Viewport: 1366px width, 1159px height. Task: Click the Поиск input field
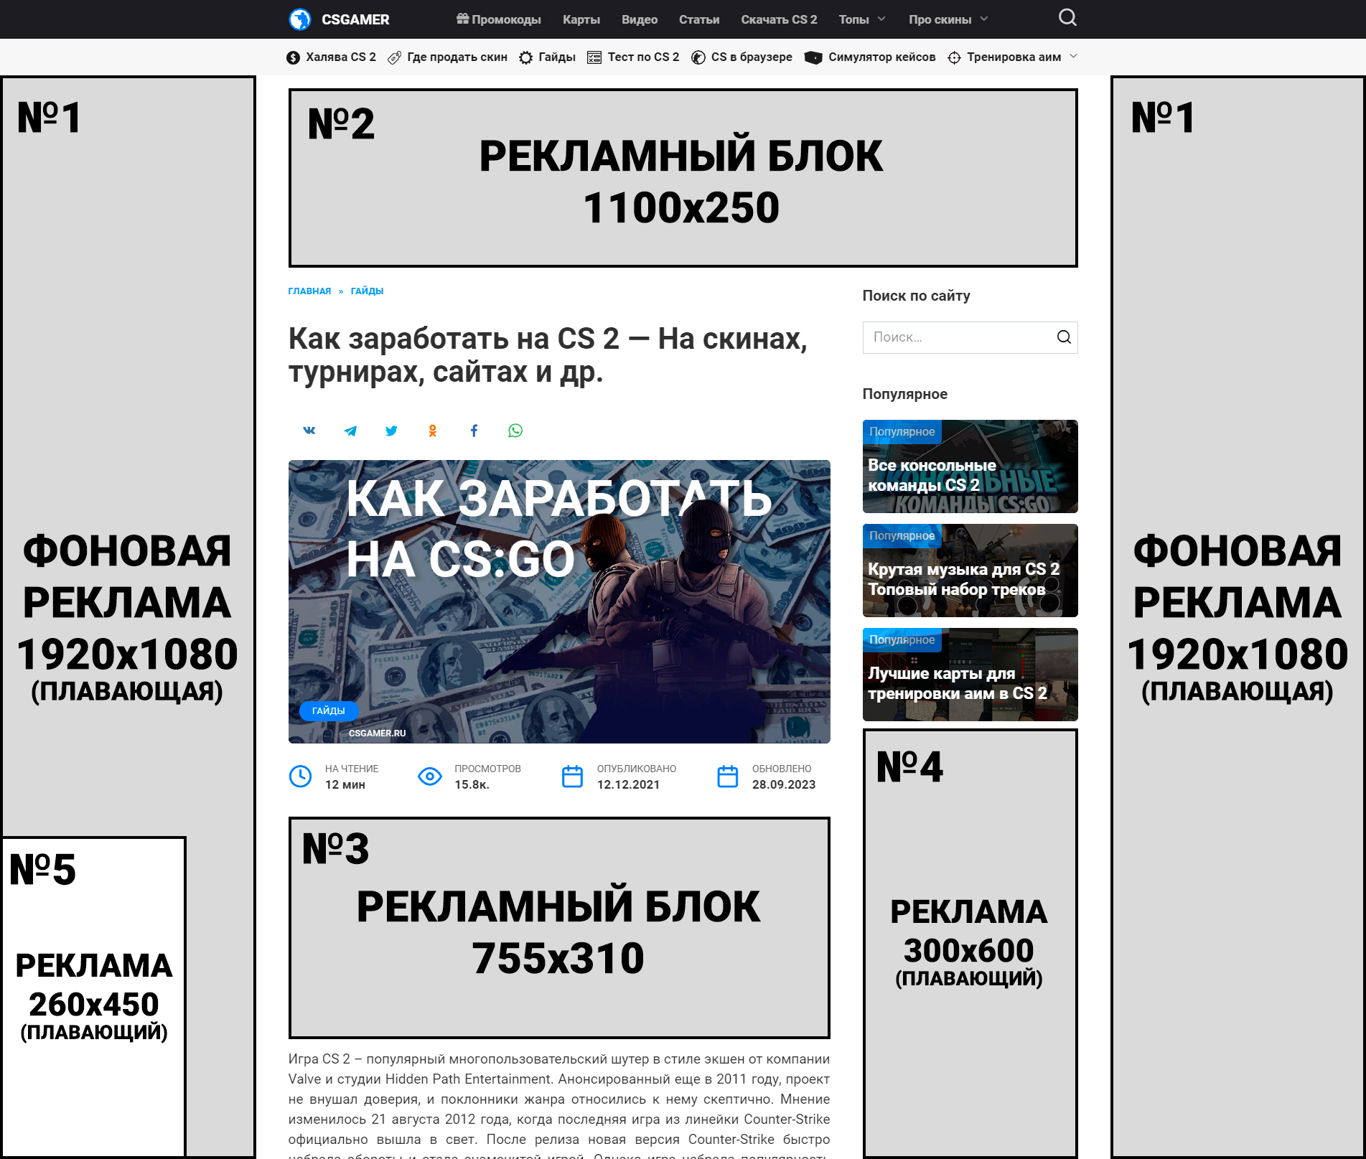tap(958, 337)
